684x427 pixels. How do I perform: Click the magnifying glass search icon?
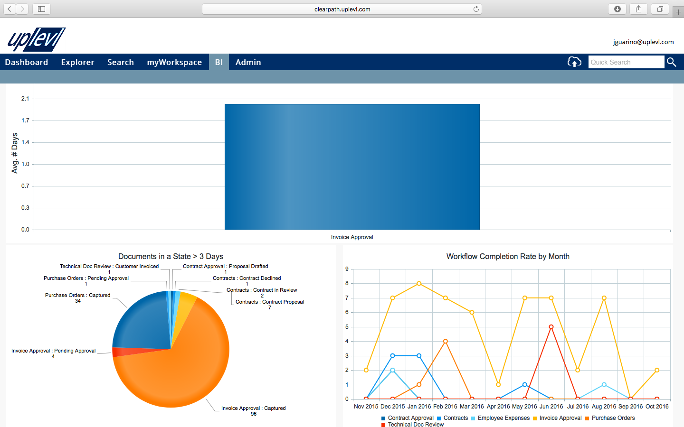pos(671,62)
